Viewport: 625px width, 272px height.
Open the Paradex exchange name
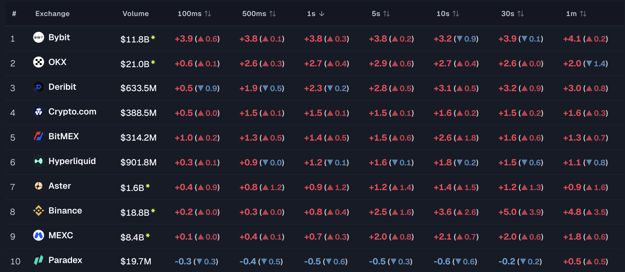coord(65,260)
